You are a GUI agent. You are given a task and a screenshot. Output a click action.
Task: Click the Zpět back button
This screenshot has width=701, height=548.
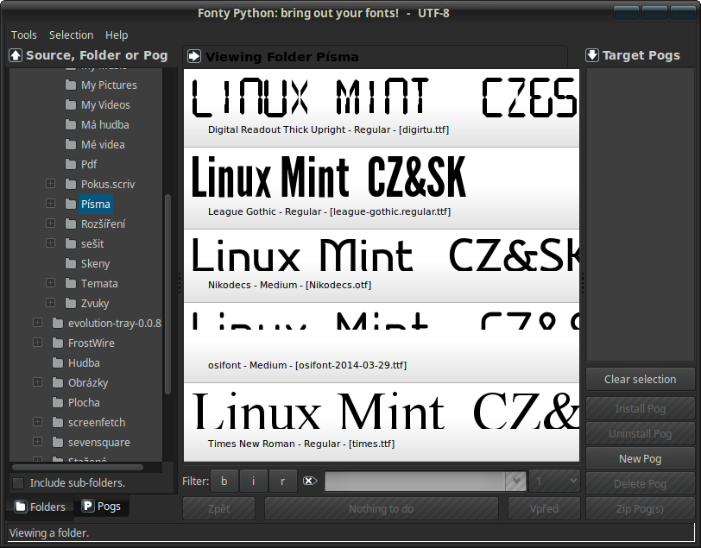coord(219,509)
